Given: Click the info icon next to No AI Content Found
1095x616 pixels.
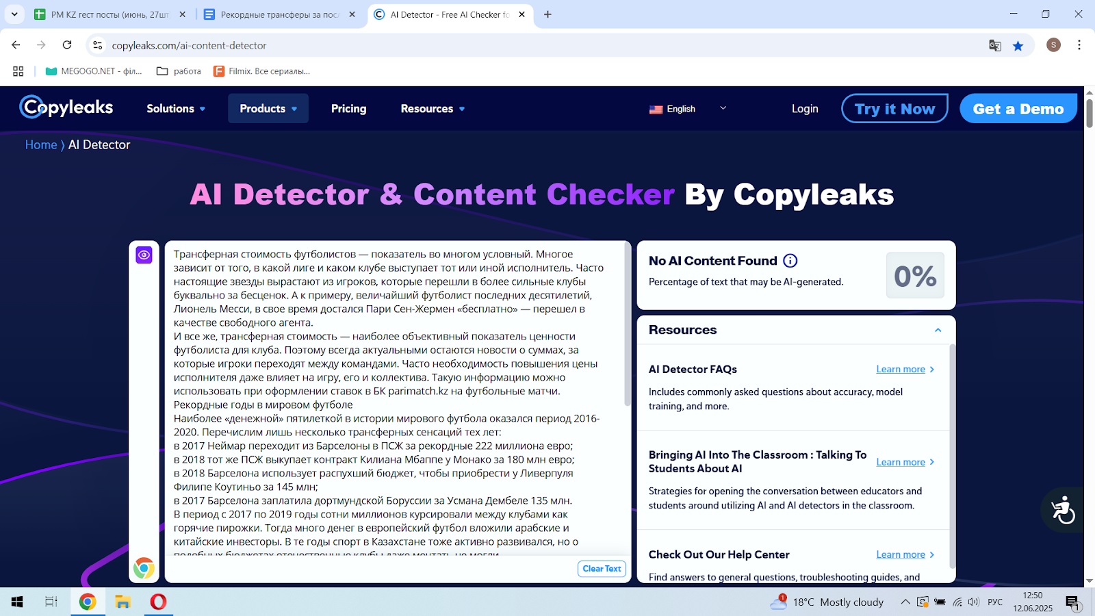Looking at the screenshot, I should click(x=790, y=261).
